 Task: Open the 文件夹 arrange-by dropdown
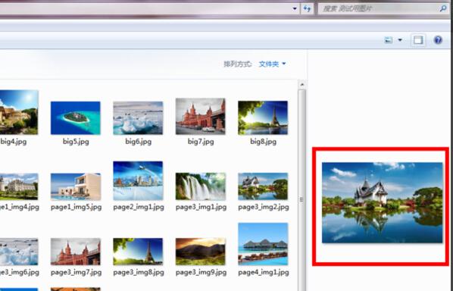pyautogui.click(x=272, y=64)
